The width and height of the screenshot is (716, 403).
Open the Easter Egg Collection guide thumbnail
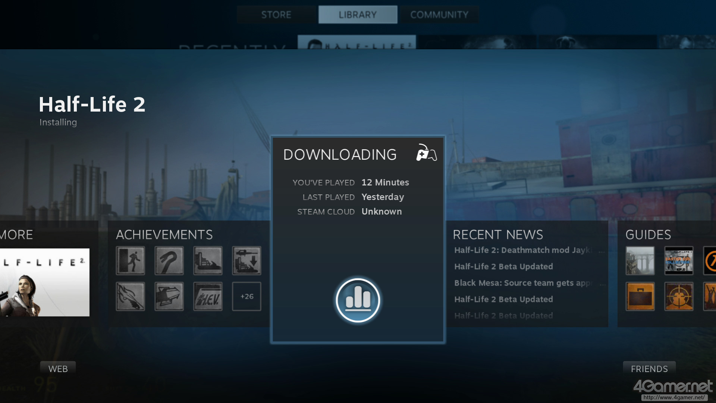679,260
